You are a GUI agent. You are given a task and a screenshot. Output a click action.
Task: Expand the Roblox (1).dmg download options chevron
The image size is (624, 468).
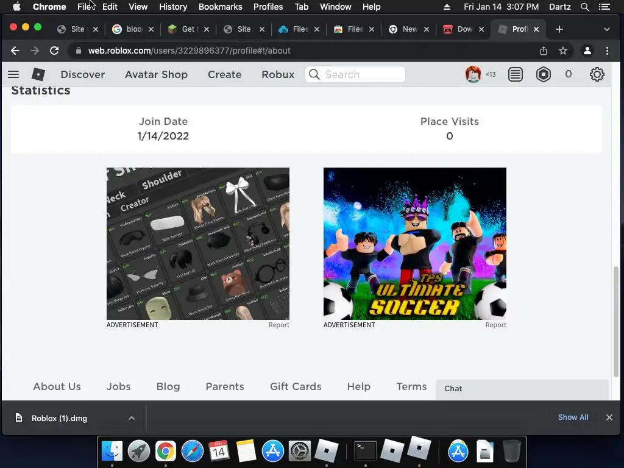[x=132, y=418]
